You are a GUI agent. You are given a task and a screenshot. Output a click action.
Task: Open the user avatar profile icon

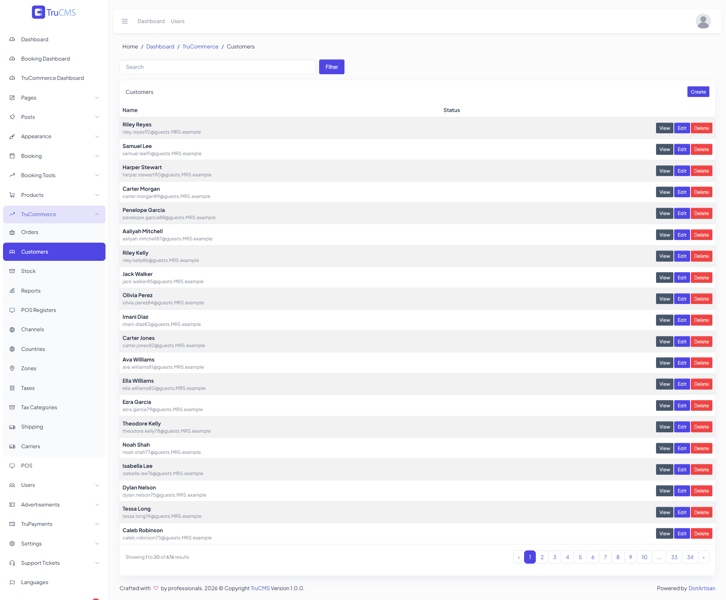(703, 21)
